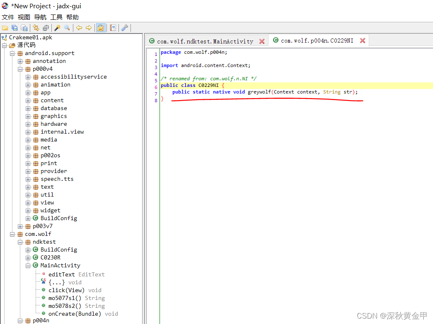Open the 导航 menu
The height and width of the screenshot is (324, 433).
tap(40, 17)
